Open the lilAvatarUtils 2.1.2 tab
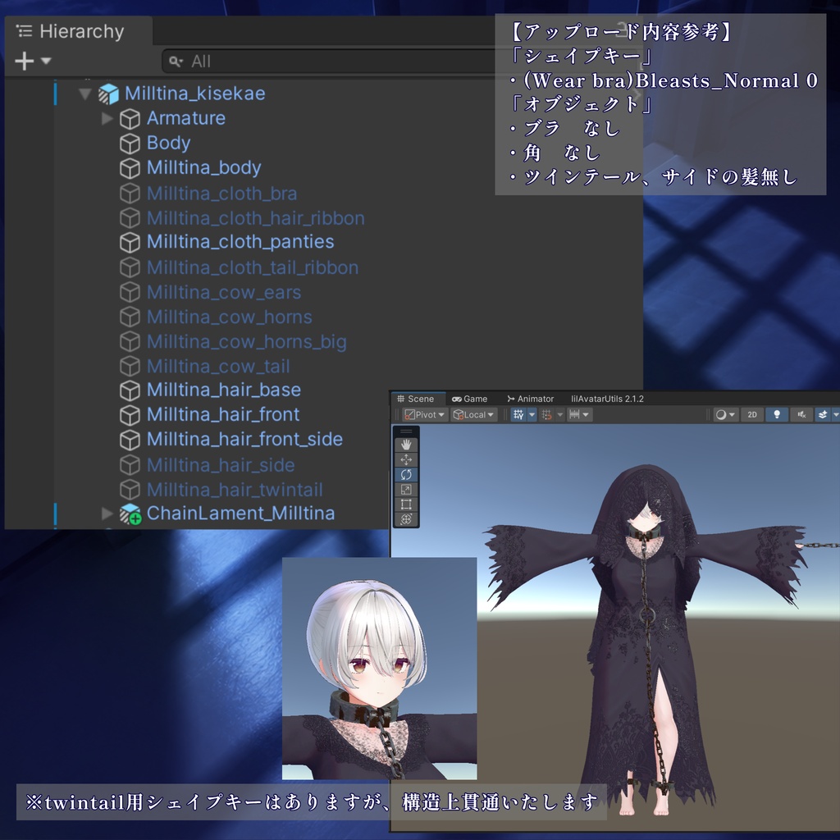Viewport: 840px width, 840px height. click(607, 399)
